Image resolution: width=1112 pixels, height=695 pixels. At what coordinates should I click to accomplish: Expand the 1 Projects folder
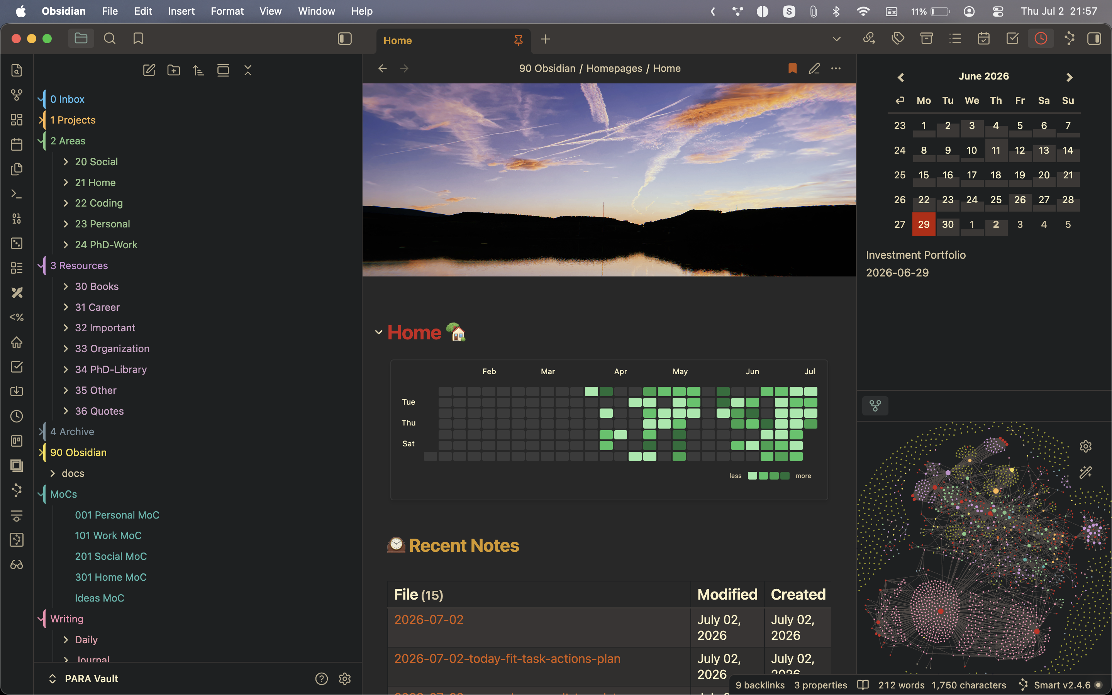point(41,120)
